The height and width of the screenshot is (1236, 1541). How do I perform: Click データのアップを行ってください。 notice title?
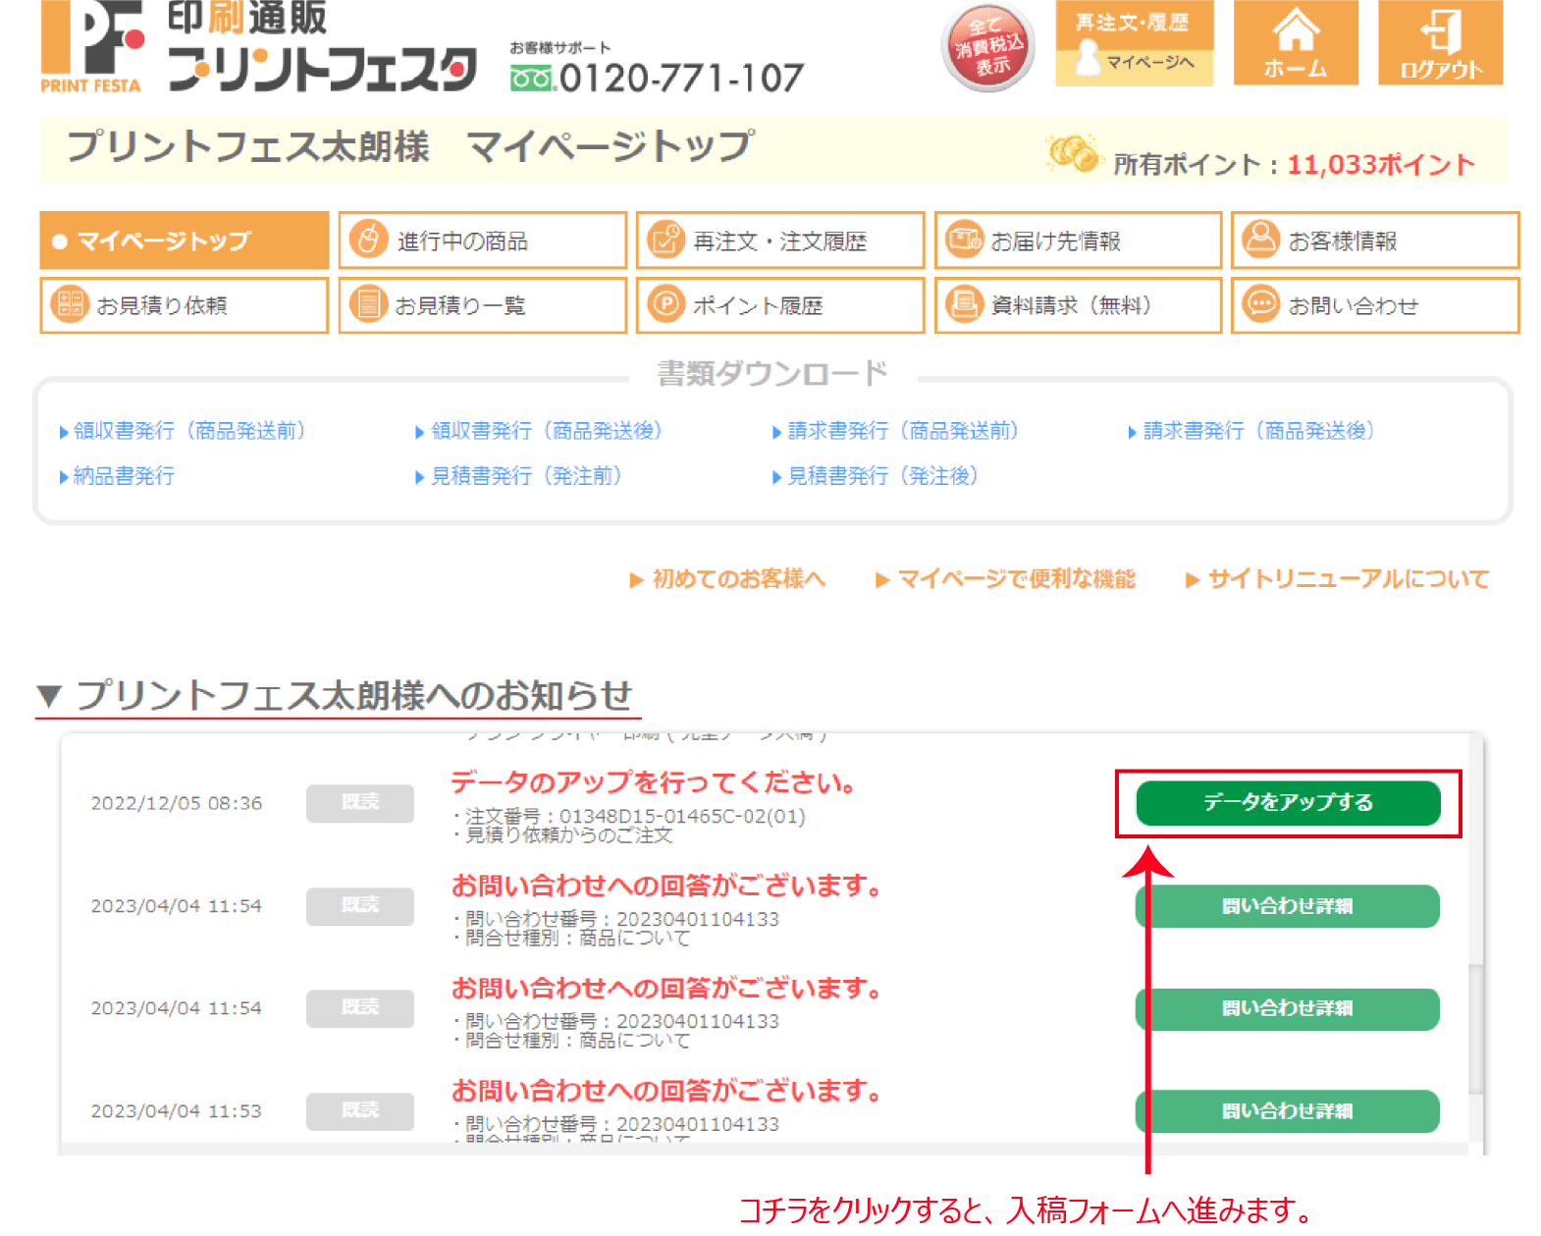click(x=654, y=783)
